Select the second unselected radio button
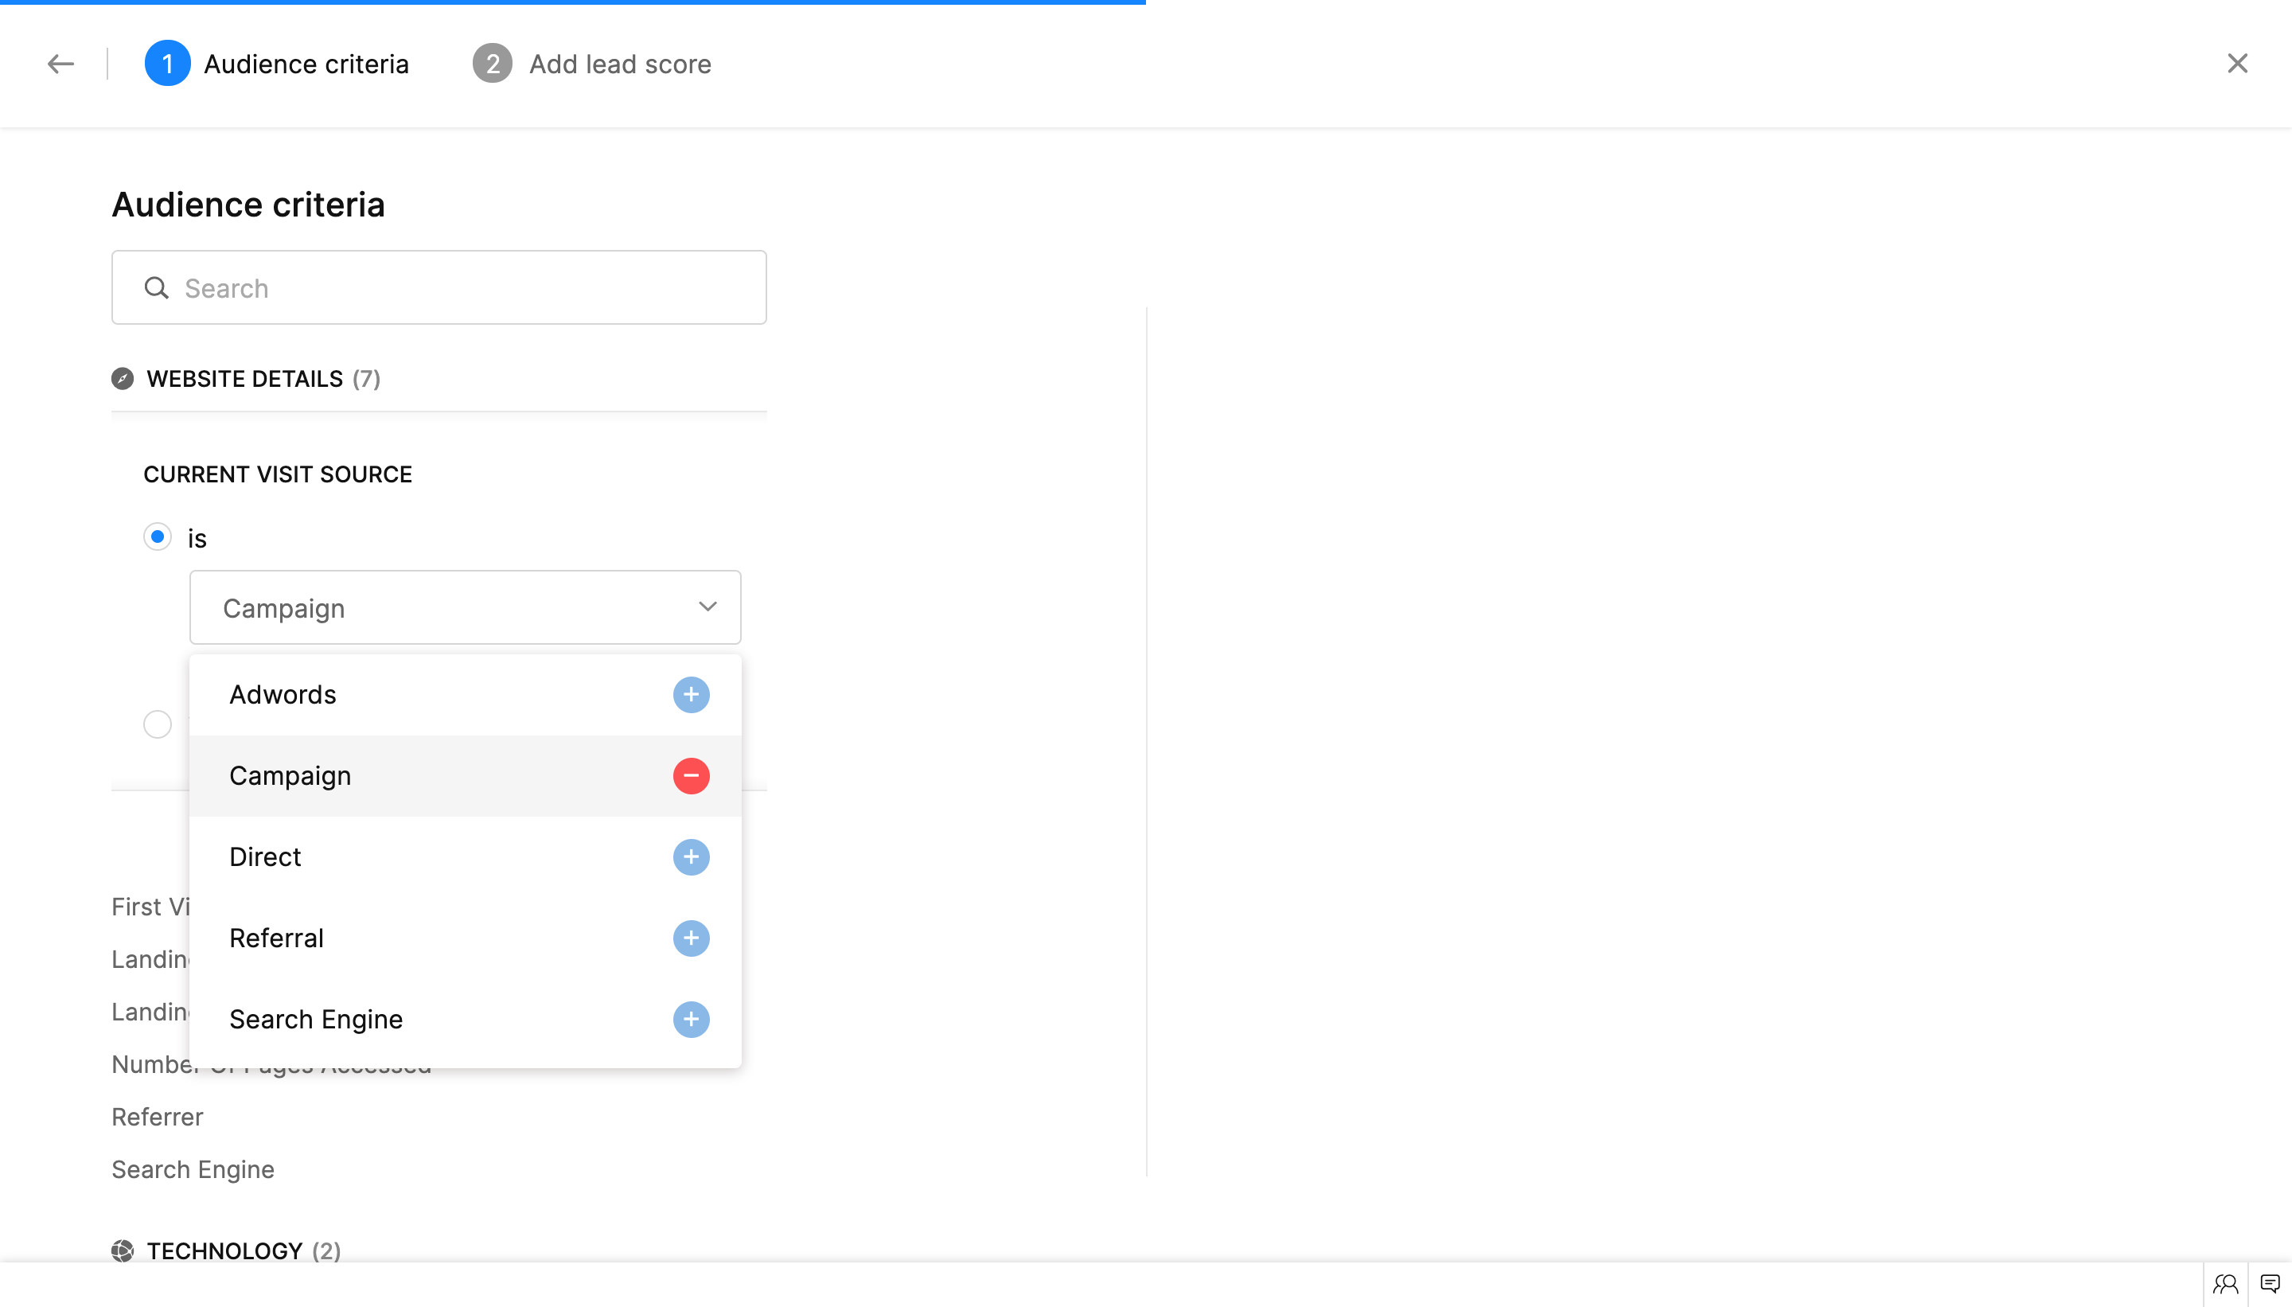Image resolution: width=2292 pixels, height=1307 pixels. [157, 724]
